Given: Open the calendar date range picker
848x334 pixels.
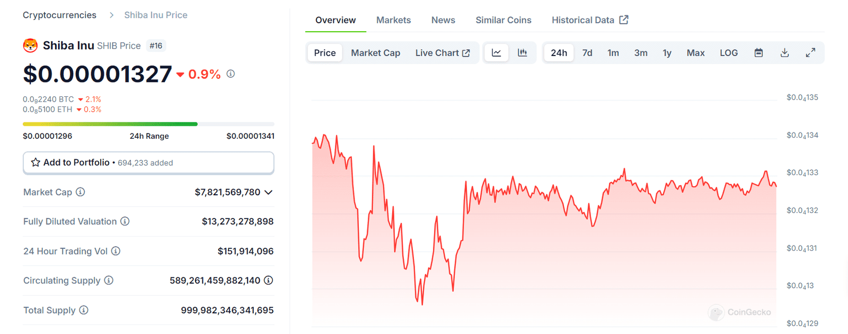Looking at the screenshot, I should pyautogui.click(x=758, y=53).
